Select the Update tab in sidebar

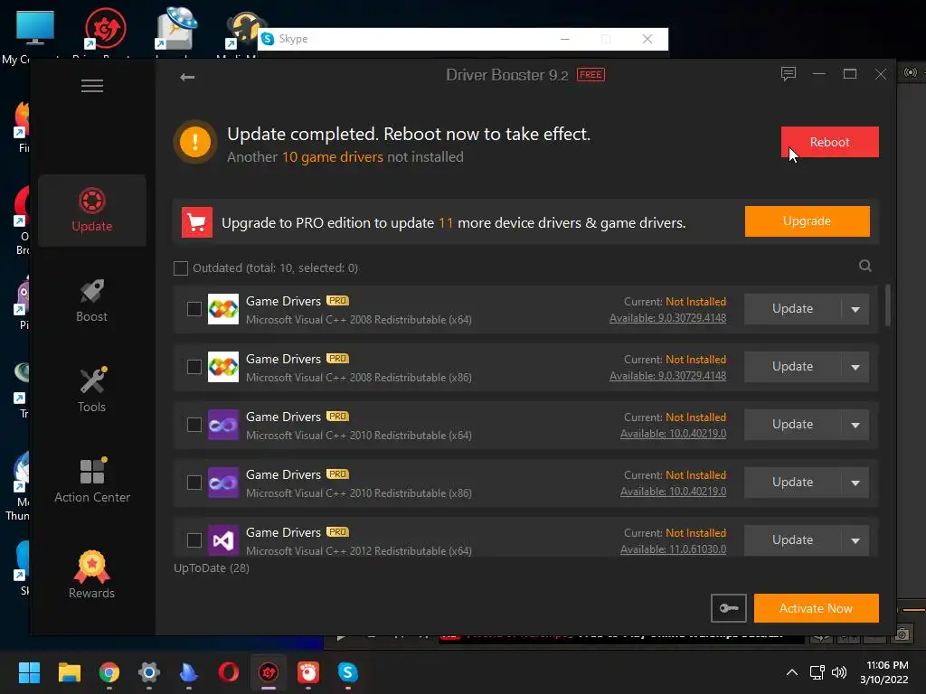[92, 210]
